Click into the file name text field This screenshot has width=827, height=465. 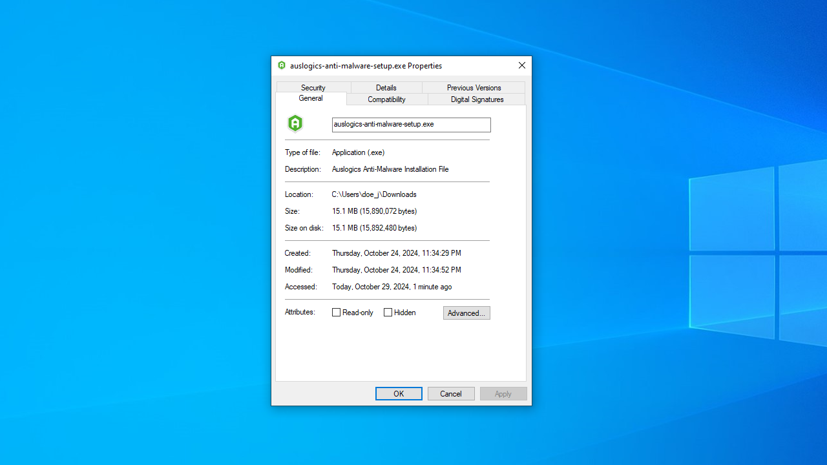coord(411,125)
